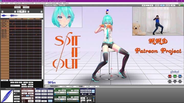The image size is (184, 103).
Task: Open the mouth morph dropdown
Action: [73, 93]
